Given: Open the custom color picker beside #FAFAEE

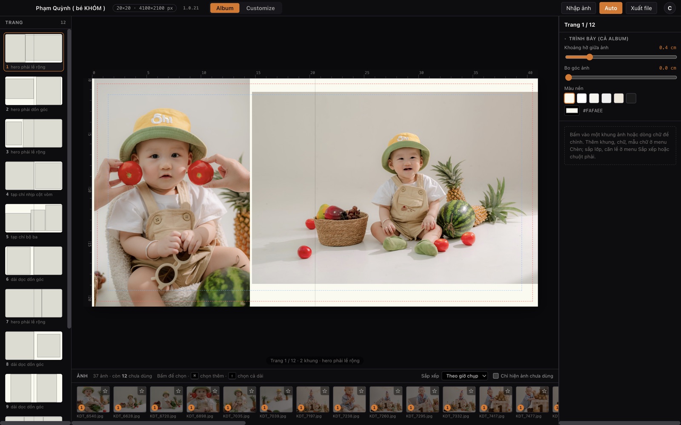Looking at the screenshot, I should pyautogui.click(x=572, y=110).
